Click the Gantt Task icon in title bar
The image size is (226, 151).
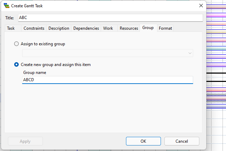point(6,6)
